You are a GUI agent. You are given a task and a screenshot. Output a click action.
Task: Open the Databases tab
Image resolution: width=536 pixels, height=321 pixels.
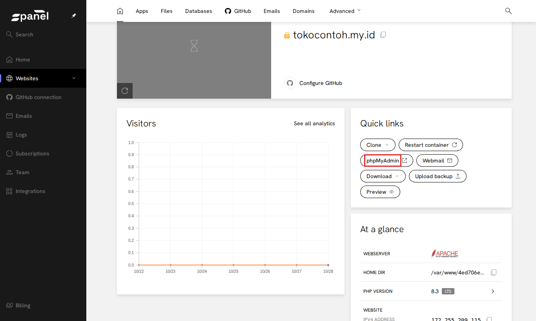click(199, 11)
